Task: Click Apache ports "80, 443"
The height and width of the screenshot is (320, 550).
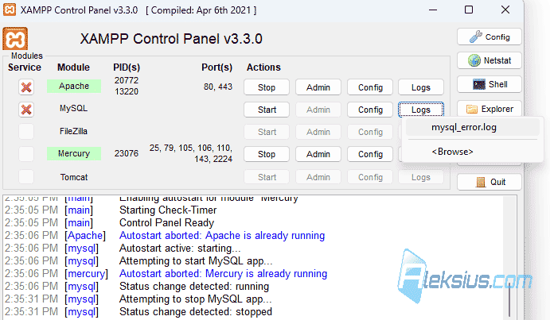Action: click(218, 87)
